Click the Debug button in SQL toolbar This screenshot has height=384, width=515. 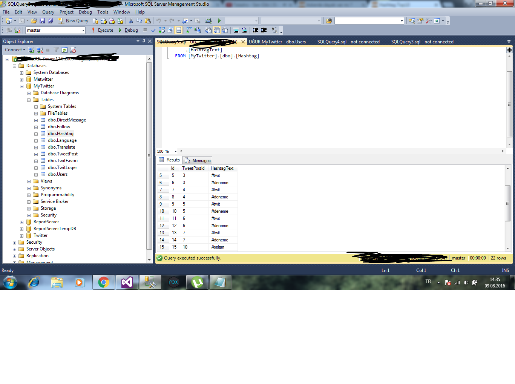pos(128,30)
